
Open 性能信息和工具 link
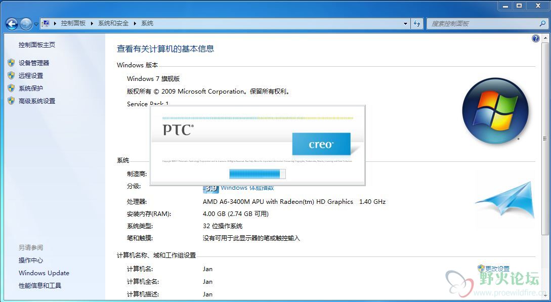39,285
